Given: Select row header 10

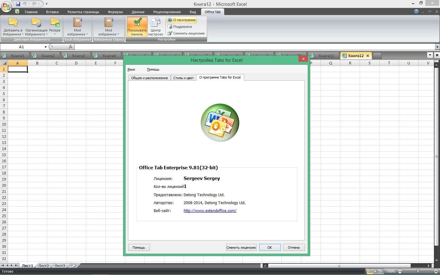Looking at the screenshot, I should 4,124.
